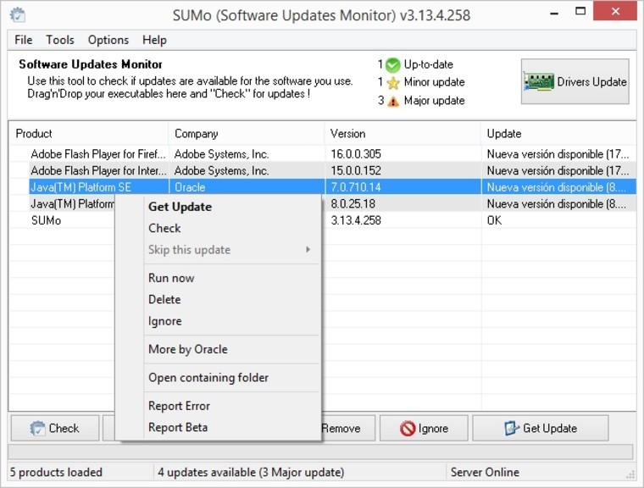Select More by Oracle menu entry
This screenshot has height=488, width=644.
(218, 349)
